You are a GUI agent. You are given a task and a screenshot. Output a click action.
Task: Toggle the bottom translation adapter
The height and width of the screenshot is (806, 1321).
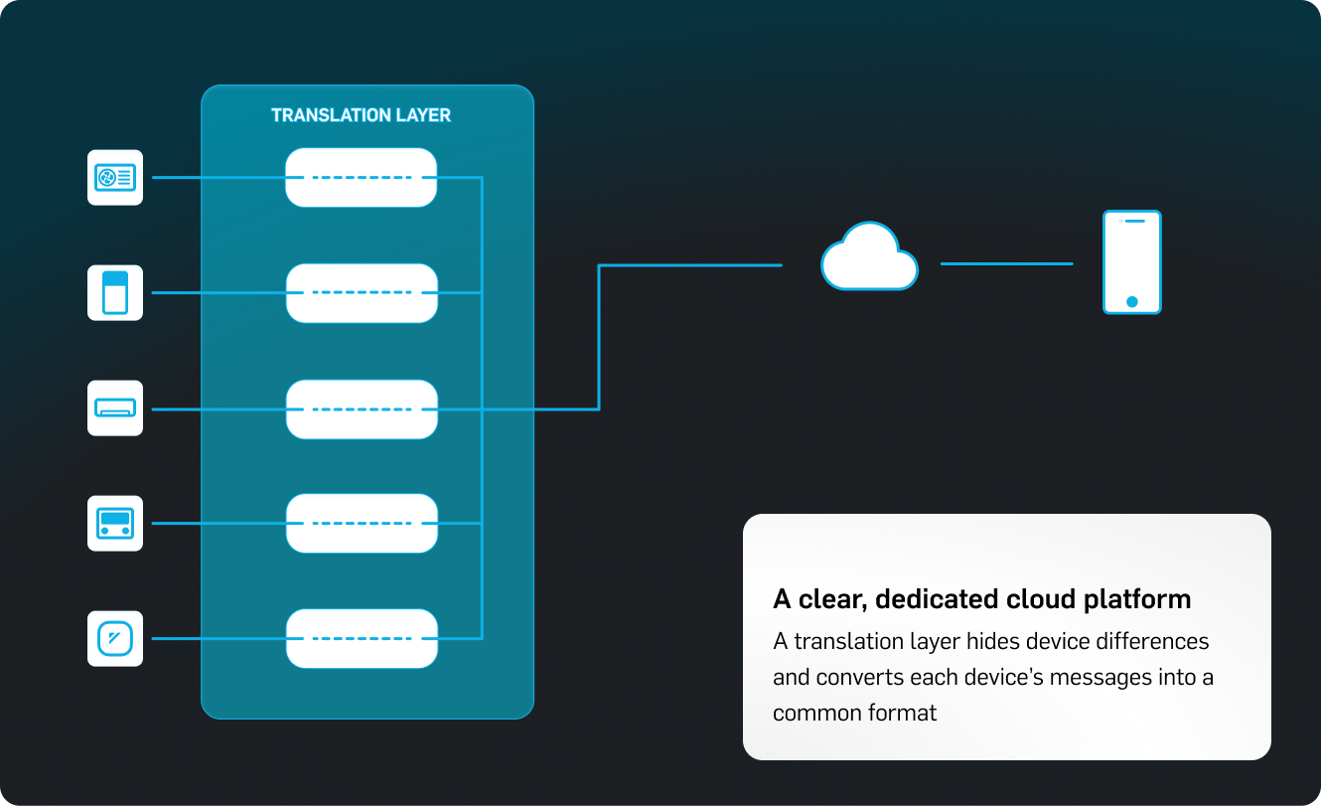(x=361, y=639)
